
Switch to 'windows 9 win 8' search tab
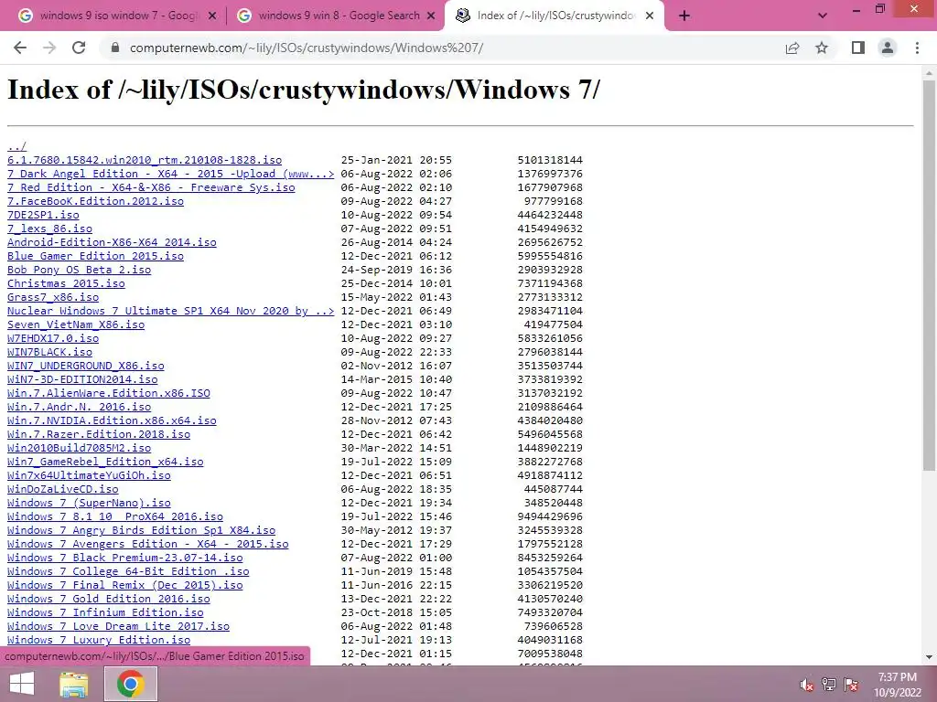click(337, 16)
